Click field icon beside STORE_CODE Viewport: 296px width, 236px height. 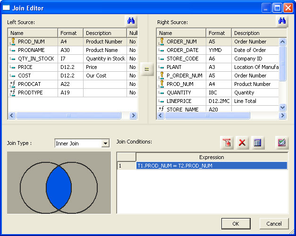pos(161,59)
